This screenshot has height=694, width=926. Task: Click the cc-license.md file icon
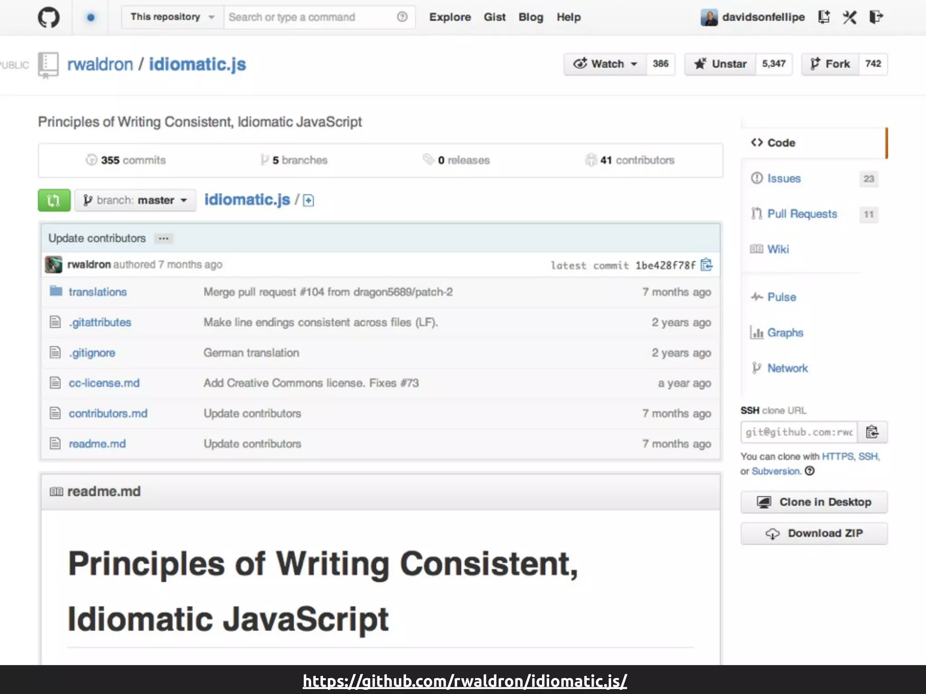click(55, 383)
